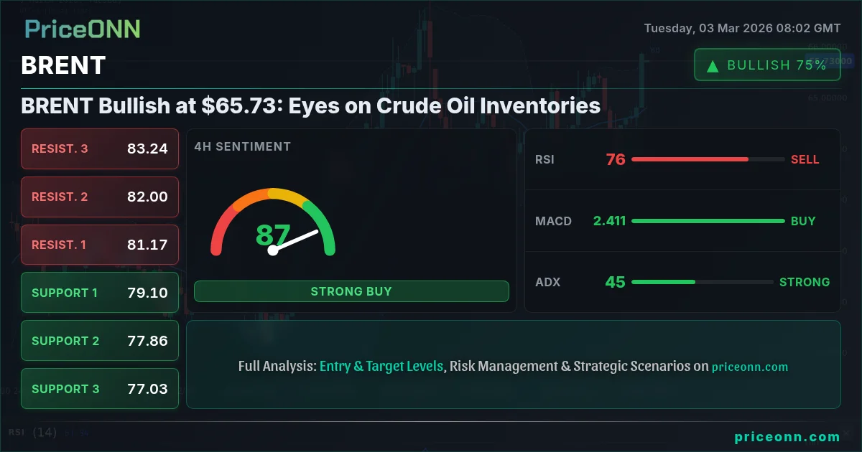
Task: Select the RESIST. 3 level card
Action: pyautogui.click(x=100, y=149)
